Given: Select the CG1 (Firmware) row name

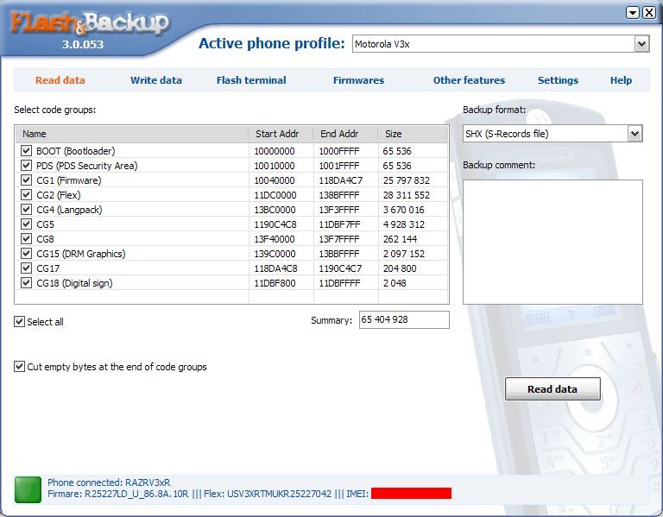Looking at the screenshot, I should [69, 180].
